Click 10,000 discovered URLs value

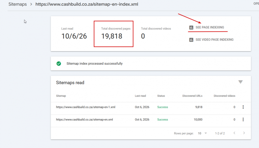click(198, 119)
